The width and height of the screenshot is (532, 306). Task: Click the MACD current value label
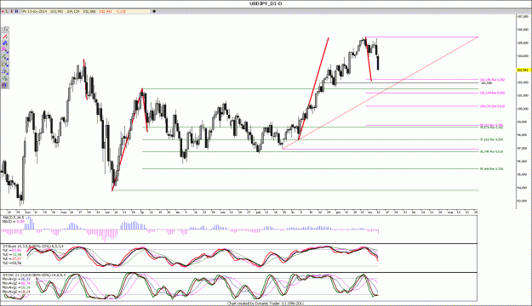coord(14,222)
